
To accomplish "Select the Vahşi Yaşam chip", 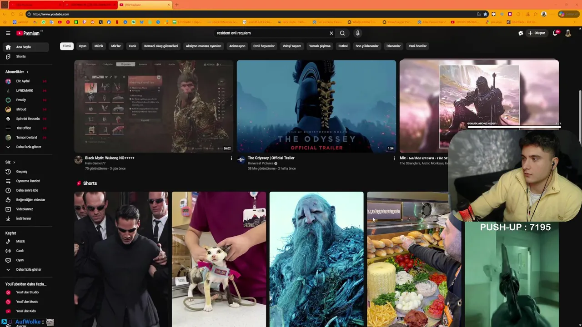I will [x=292, y=46].
